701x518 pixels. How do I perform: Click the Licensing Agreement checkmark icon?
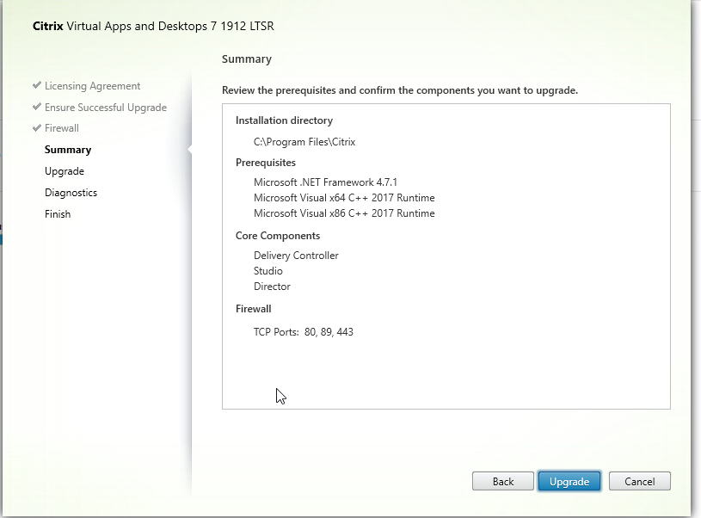[x=37, y=85]
